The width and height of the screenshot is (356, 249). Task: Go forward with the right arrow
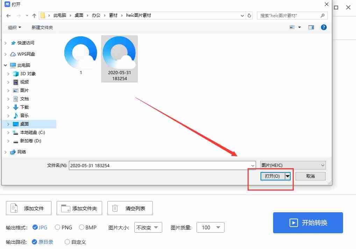tap(19, 16)
